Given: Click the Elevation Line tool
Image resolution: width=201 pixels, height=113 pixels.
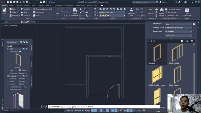Looking at the screenshot, I should tap(171, 15).
